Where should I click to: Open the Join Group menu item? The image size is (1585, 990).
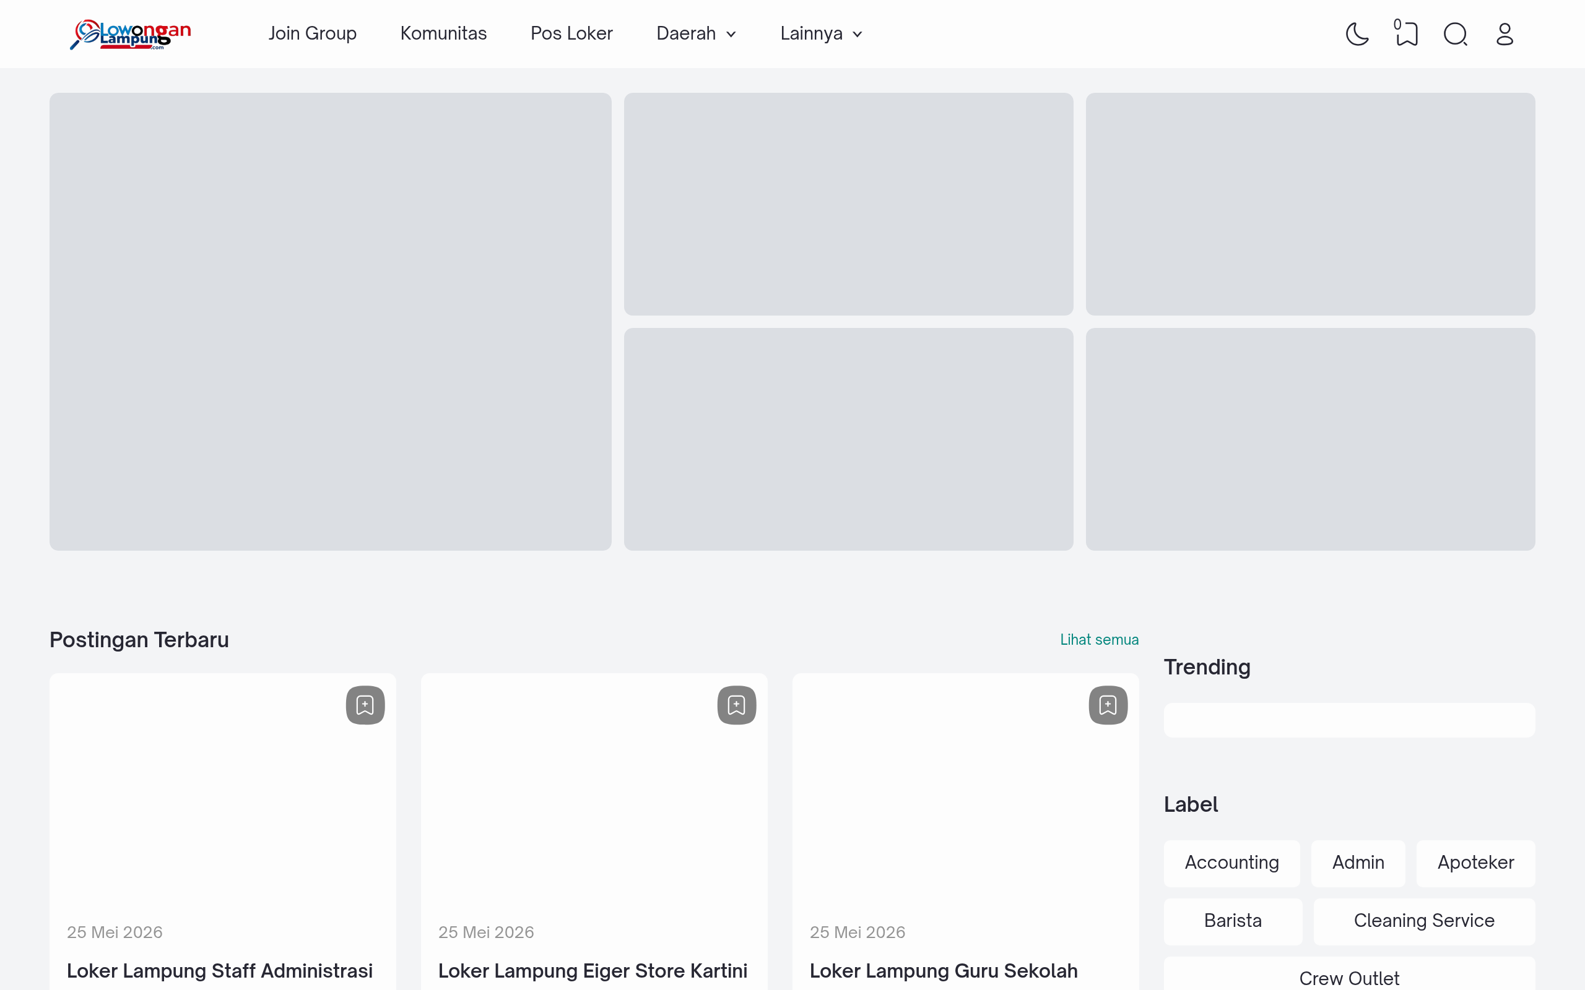(x=313, y=33)
